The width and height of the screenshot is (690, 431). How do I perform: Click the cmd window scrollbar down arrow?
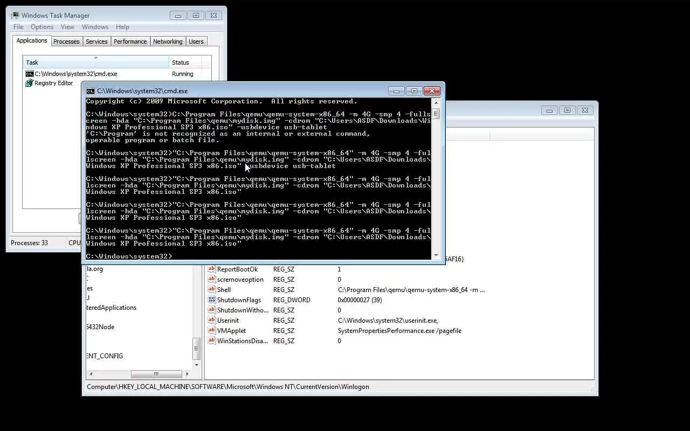[436, 255]
